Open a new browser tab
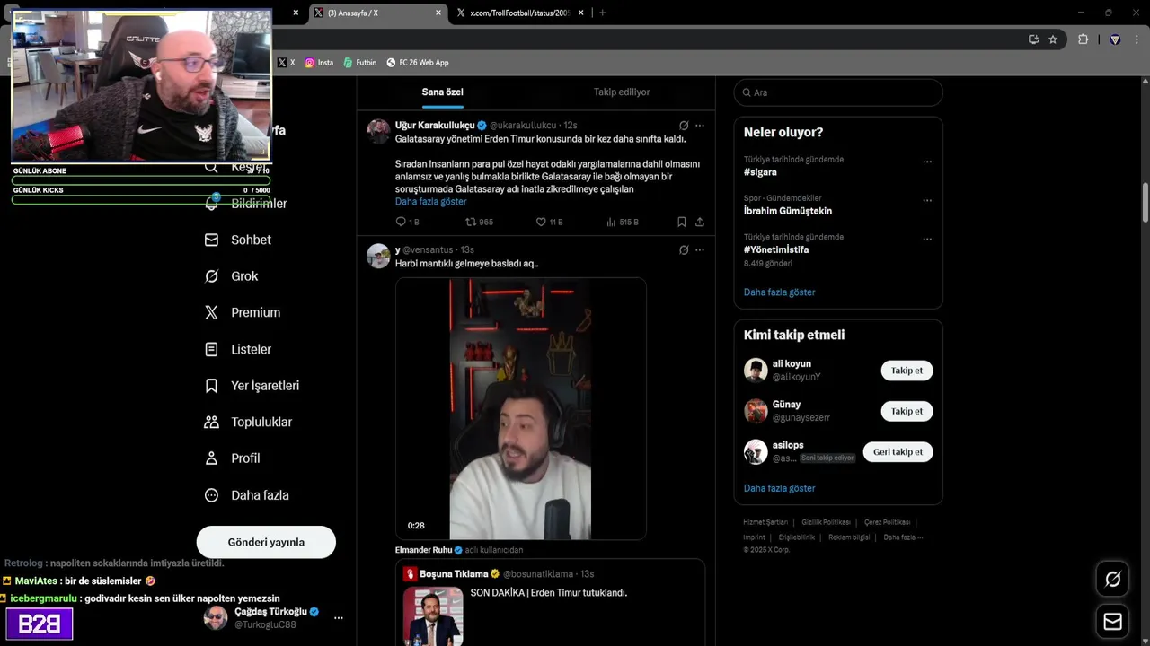Viewport: 1150px width, 646px height. 602,13
